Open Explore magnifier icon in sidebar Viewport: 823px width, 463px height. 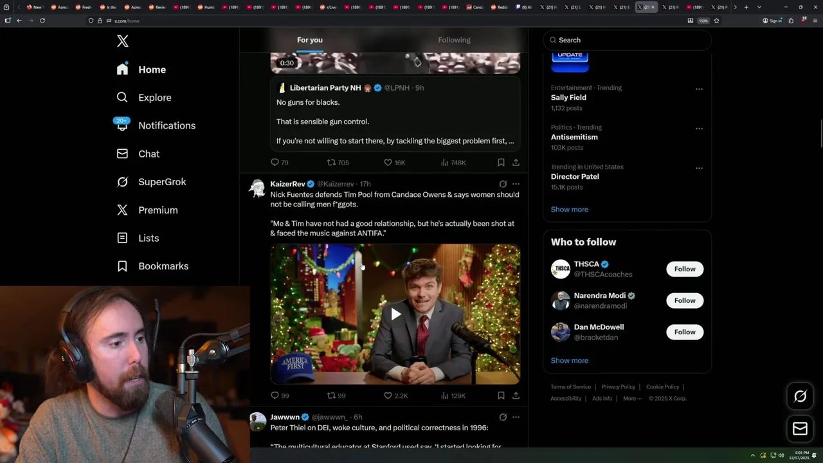tap(122, 97)
